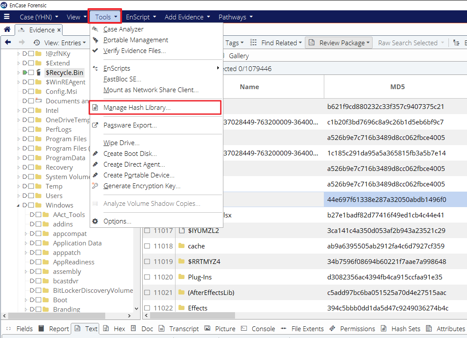Collapse the Windows folder tree node
Viewport: 467px width, 338px height.
18,205
